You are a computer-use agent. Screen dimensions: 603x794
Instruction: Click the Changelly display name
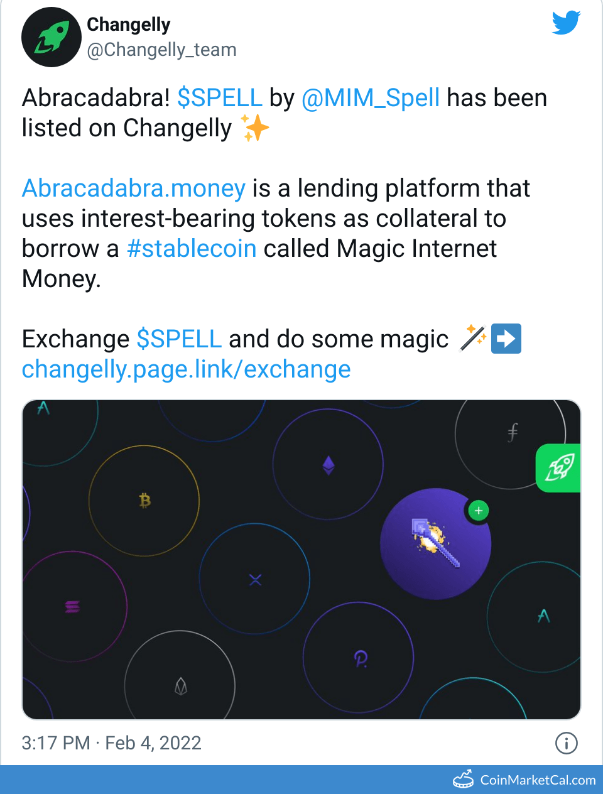pos(129,24)
